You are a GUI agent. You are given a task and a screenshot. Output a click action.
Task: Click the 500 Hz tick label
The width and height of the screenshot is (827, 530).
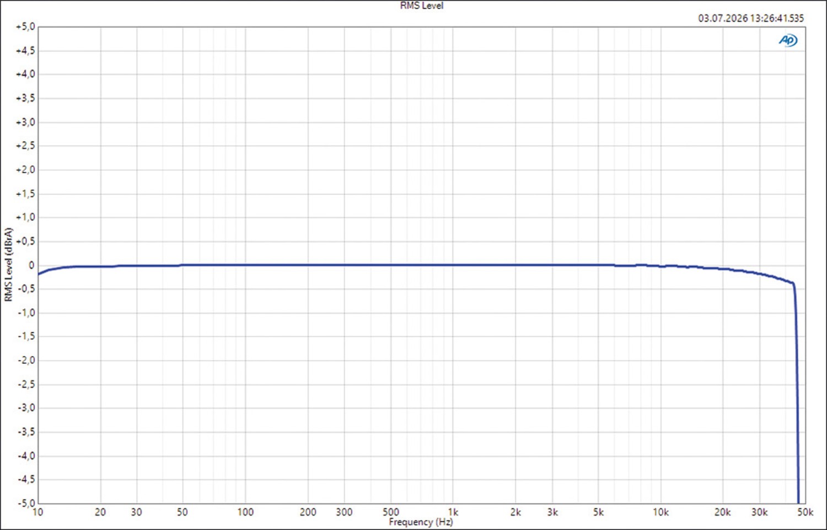click(x=390, y=512)
